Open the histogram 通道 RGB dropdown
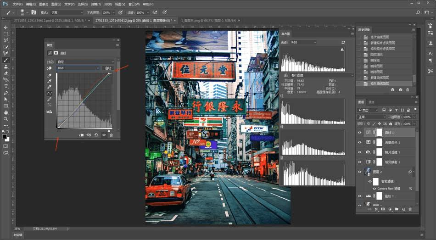The height and width of the screenshot is (240, 436). point(303,42)
